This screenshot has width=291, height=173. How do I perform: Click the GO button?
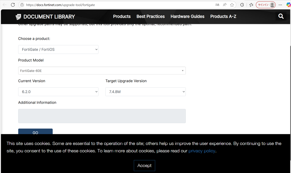point(36,131)
